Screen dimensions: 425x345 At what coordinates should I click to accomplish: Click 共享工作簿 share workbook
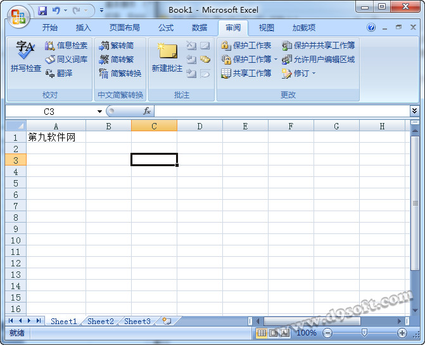point(246,73)
